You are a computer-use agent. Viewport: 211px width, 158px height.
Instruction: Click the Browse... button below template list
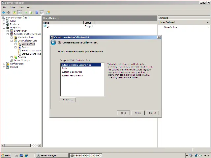pos(68,100)
